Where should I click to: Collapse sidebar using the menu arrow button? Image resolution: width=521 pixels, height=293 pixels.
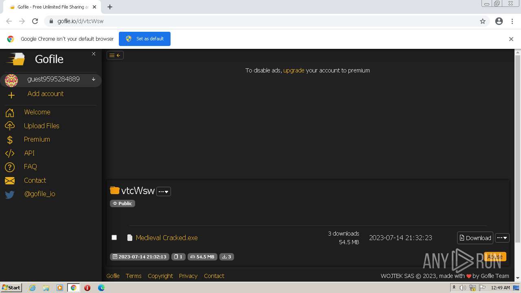(115, 55)
